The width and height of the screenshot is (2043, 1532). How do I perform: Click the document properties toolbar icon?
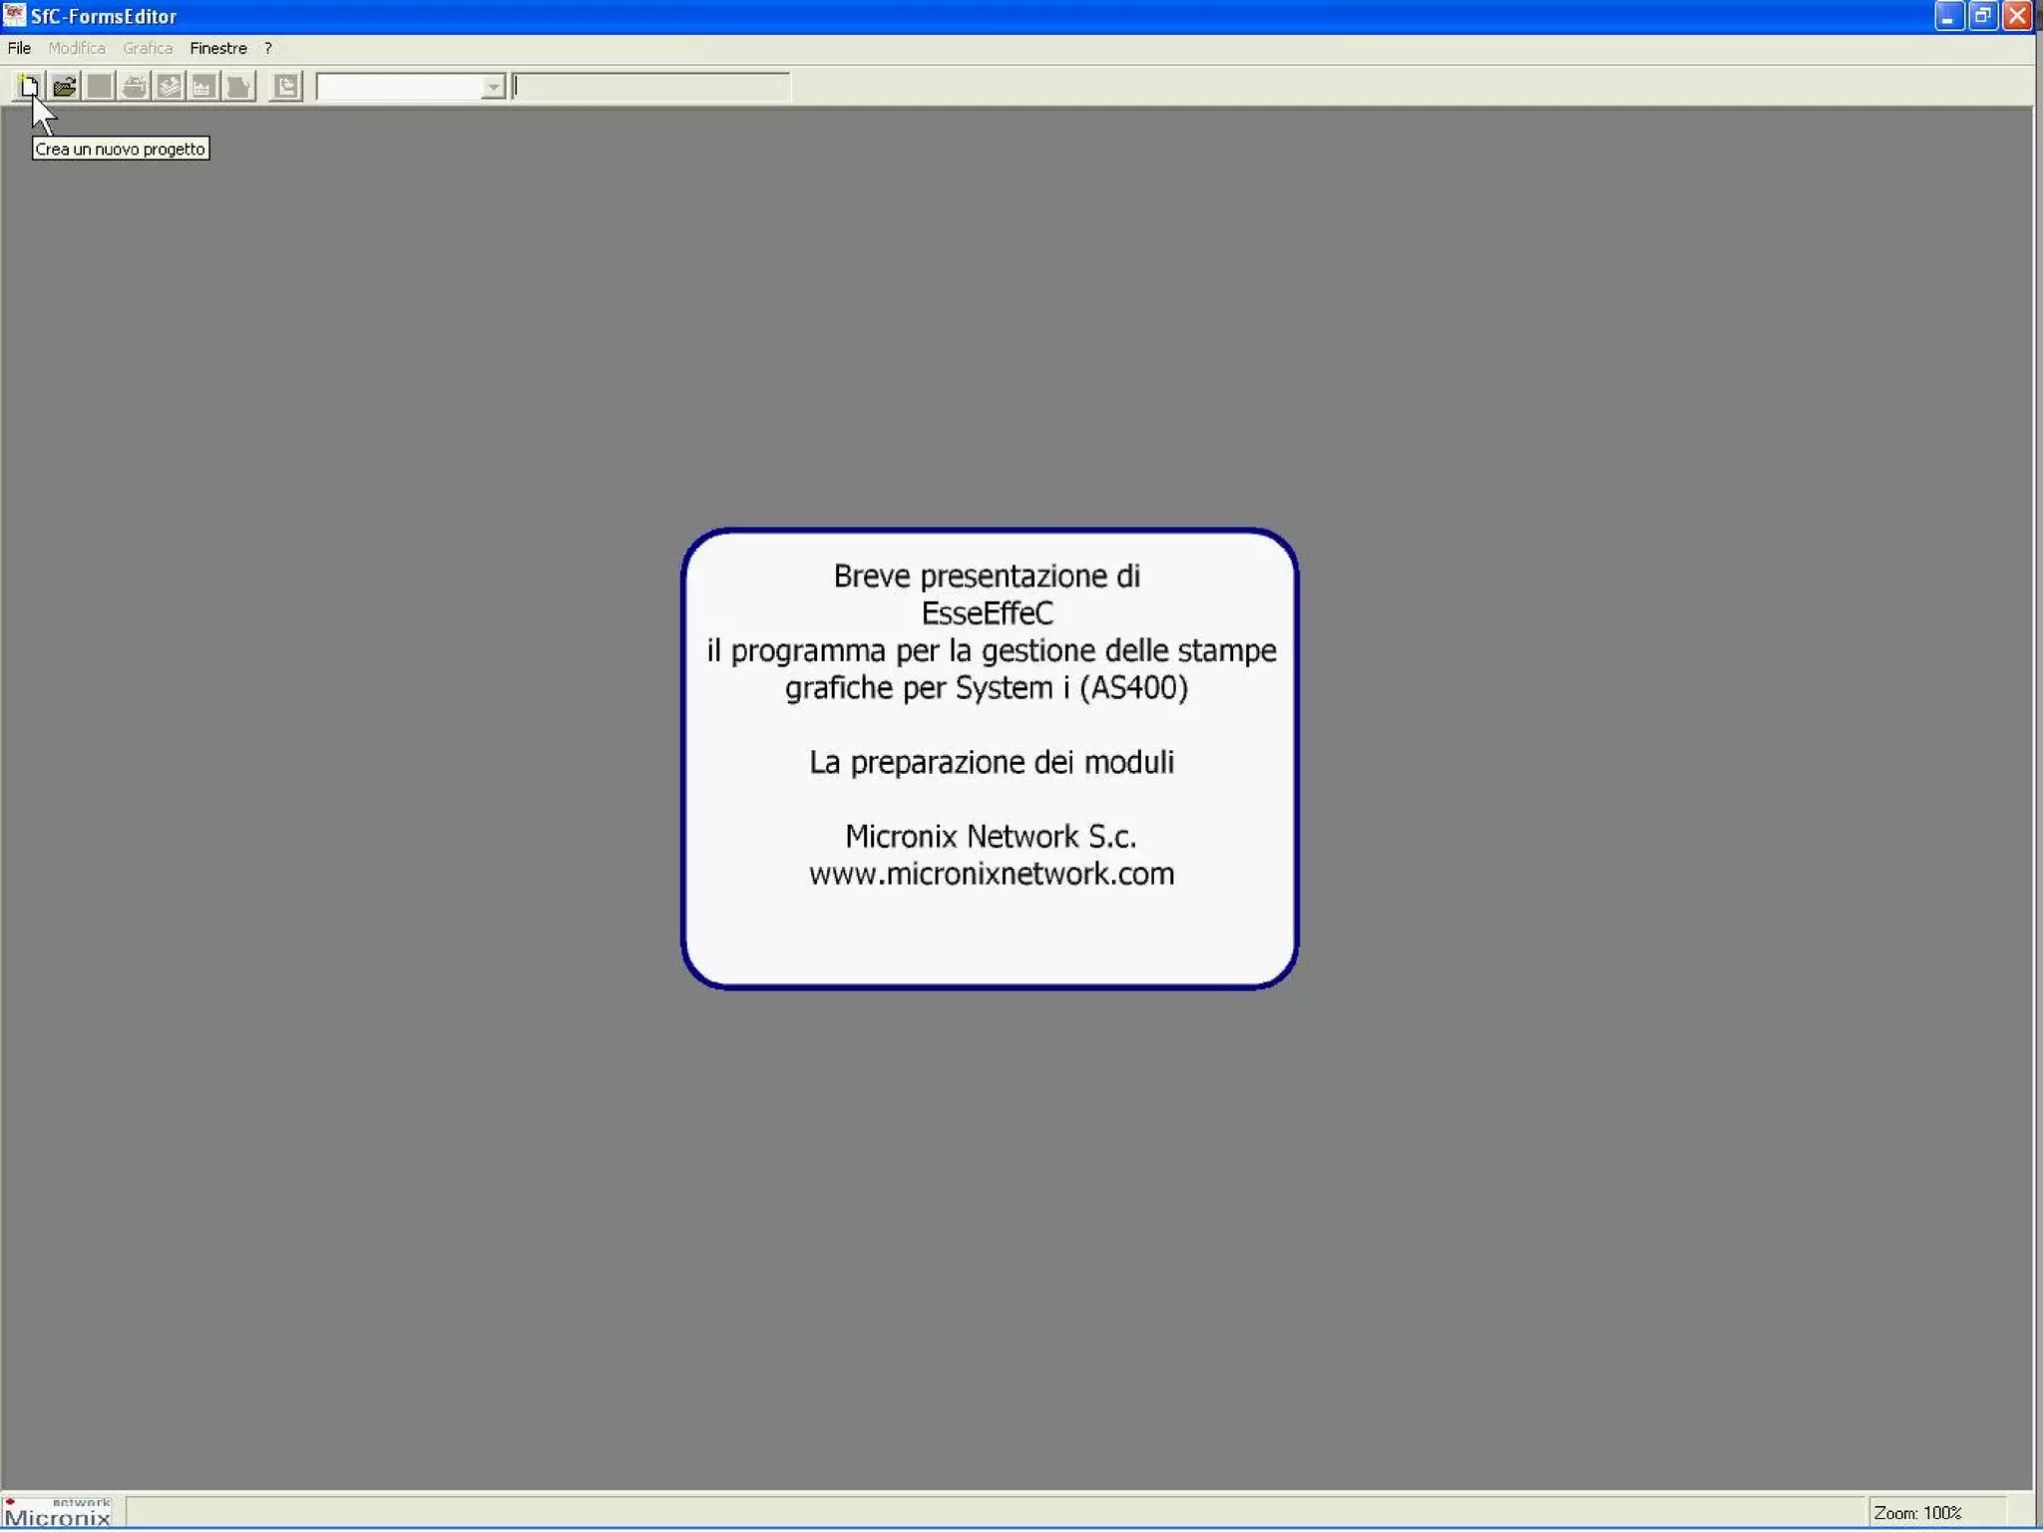pos(286,87)
